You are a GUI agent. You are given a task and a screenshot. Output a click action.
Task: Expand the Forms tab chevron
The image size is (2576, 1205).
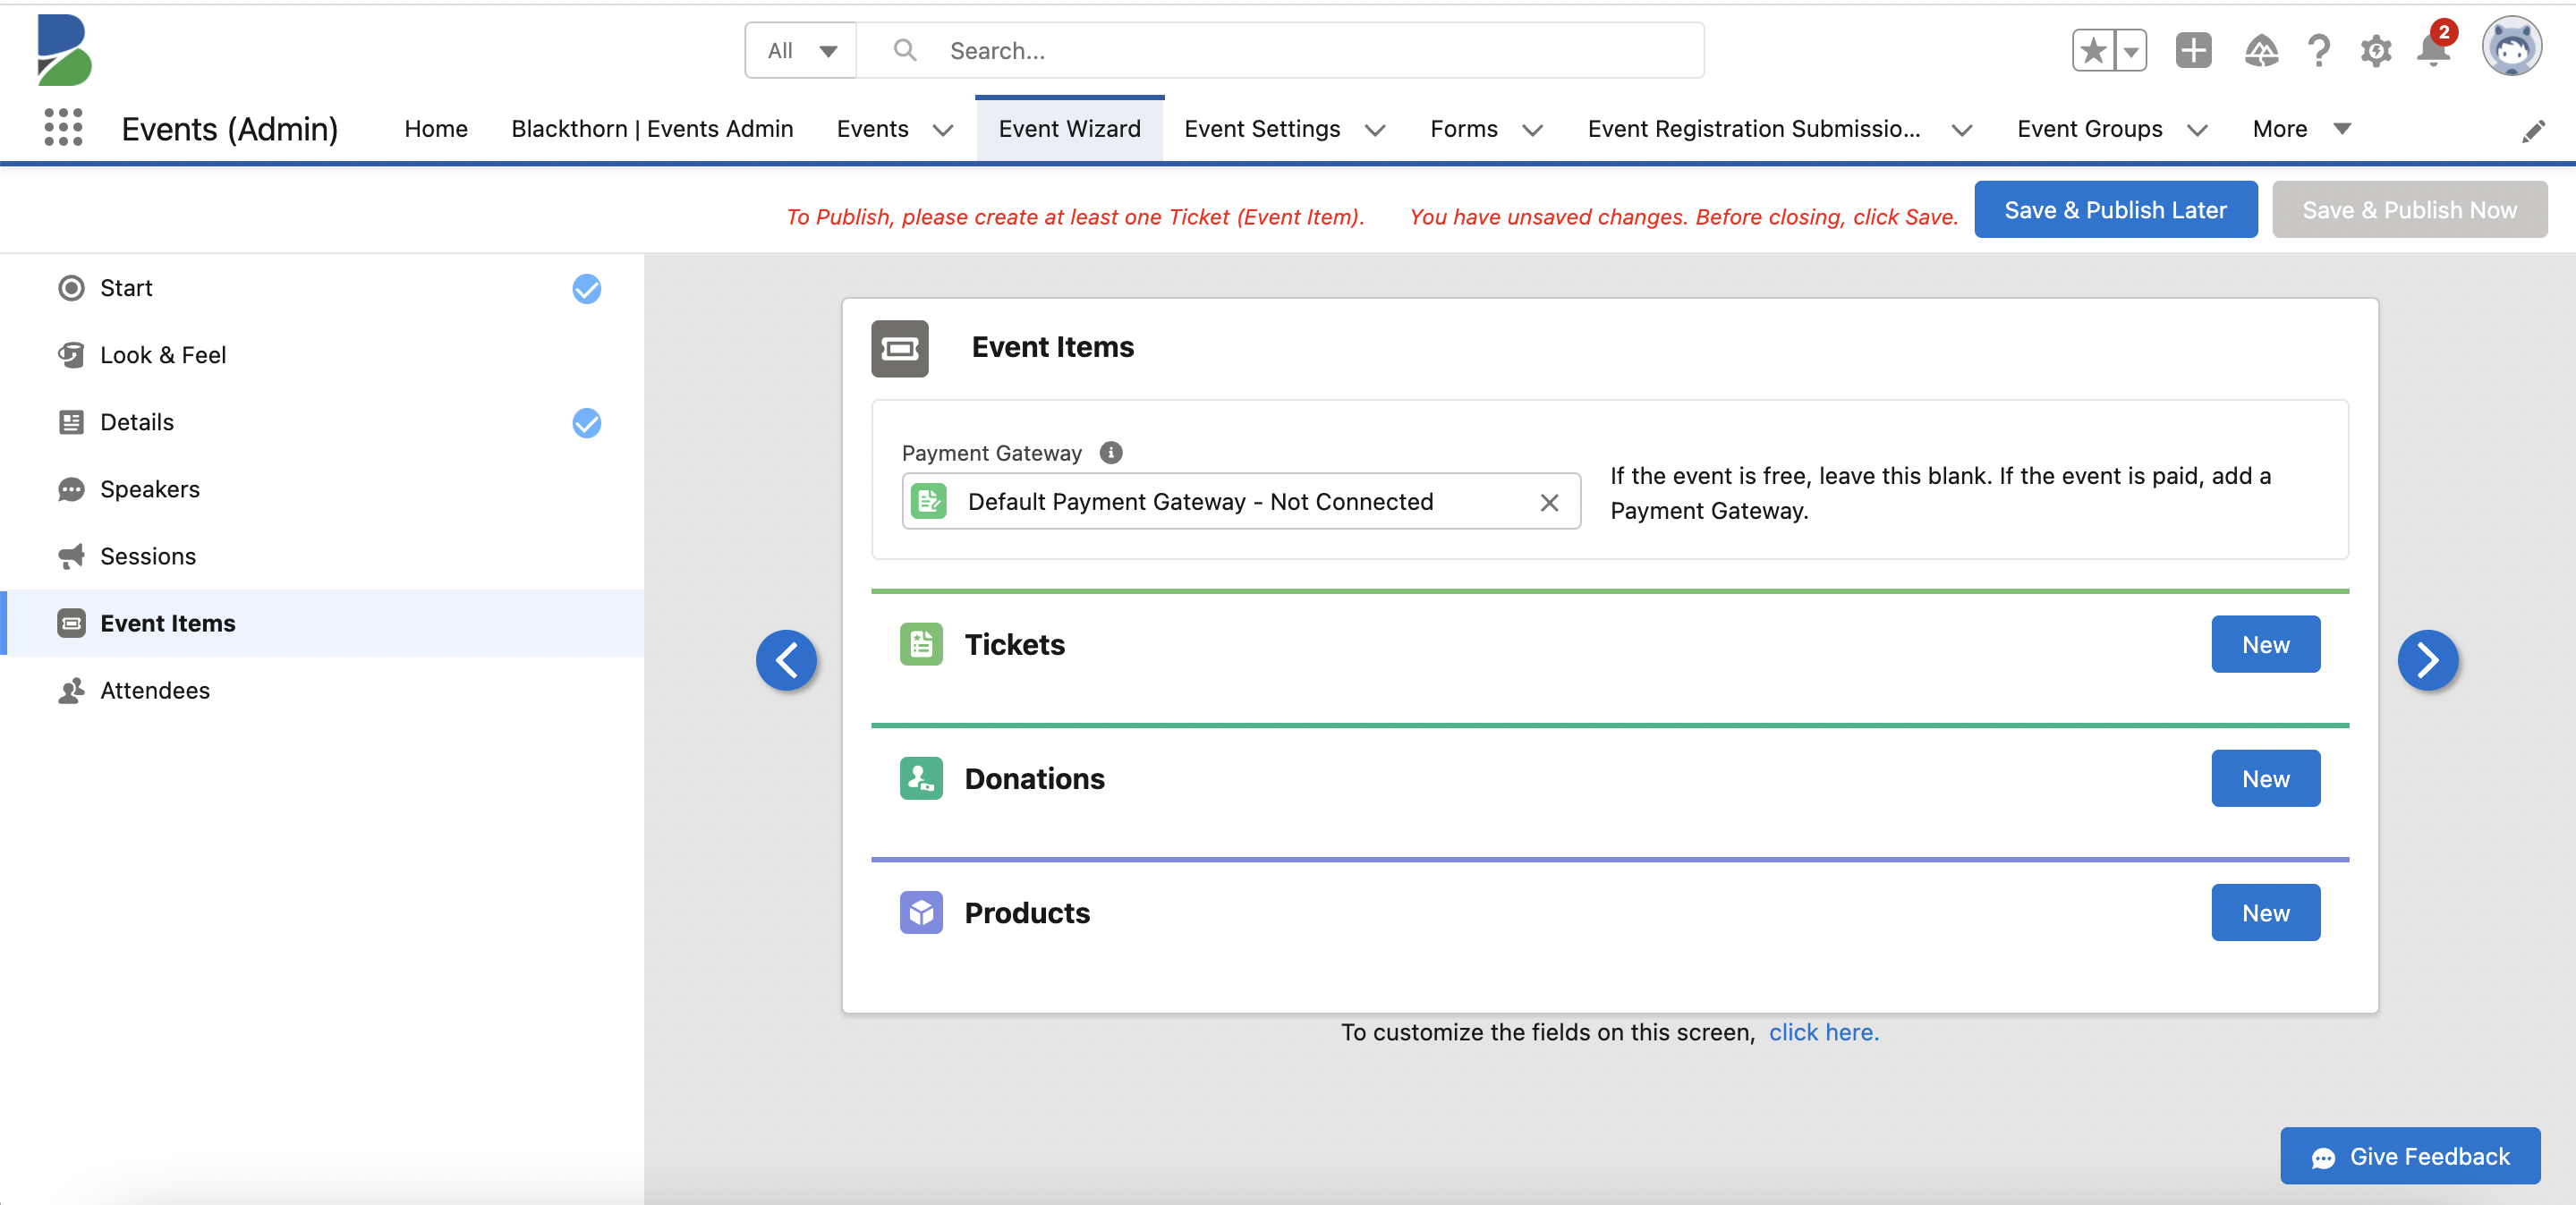[x=1532, y=130]
